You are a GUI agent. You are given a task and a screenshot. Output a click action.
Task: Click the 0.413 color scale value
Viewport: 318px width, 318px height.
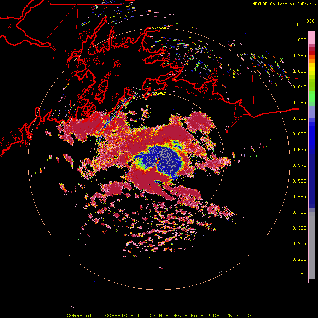(x=299, y=212)
